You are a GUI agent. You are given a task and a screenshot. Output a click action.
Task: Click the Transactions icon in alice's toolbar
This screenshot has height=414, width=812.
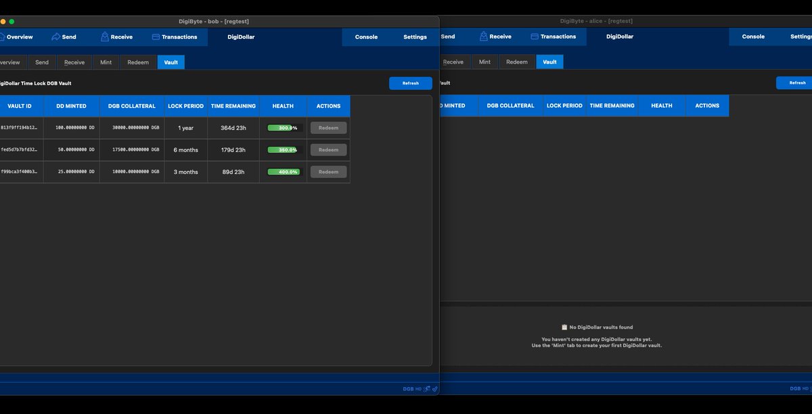(x=535, y=37)
